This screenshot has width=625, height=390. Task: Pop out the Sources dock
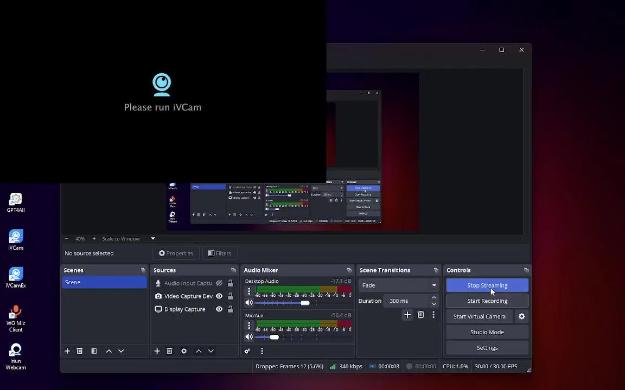233,270
